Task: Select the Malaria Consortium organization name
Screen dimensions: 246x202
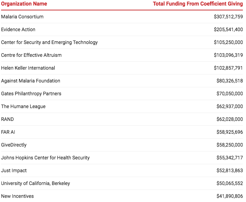Action: 22,17
